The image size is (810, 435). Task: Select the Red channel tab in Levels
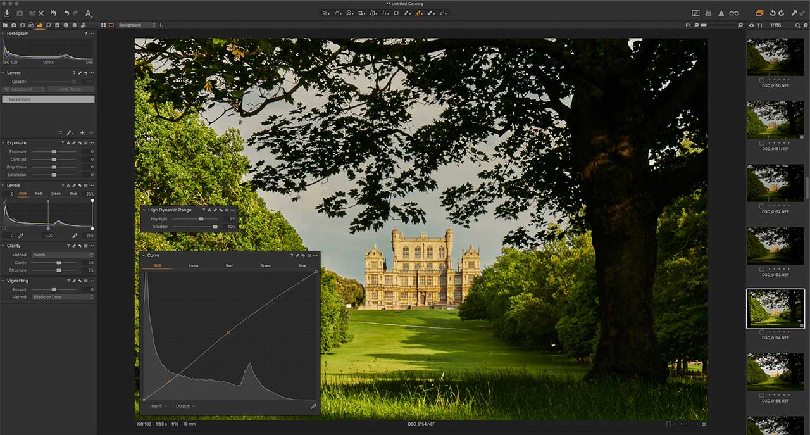coord(39,194)
